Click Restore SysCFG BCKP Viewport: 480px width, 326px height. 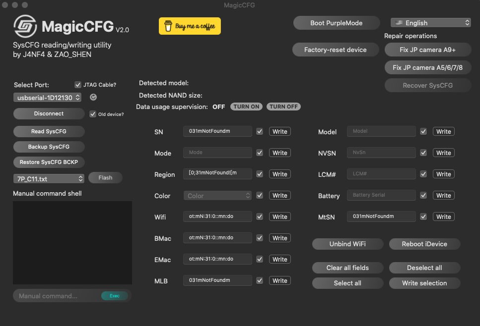click(x=49, y=162)
